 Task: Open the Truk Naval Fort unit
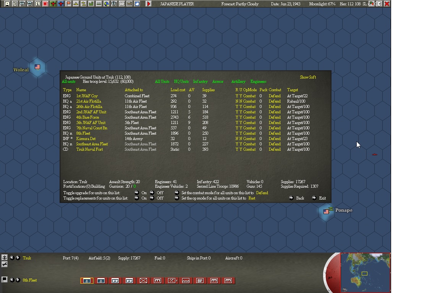89,149
